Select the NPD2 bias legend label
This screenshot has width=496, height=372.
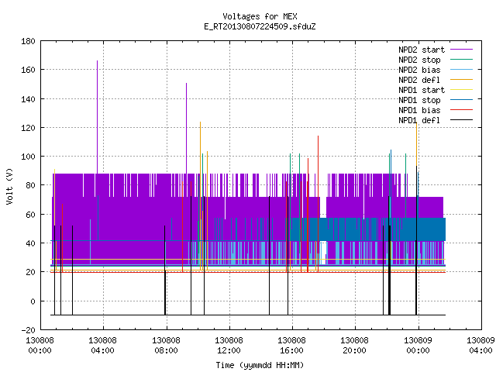point(419,70)
